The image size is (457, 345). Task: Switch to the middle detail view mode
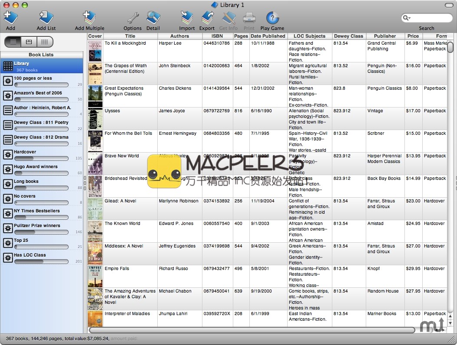29,42
